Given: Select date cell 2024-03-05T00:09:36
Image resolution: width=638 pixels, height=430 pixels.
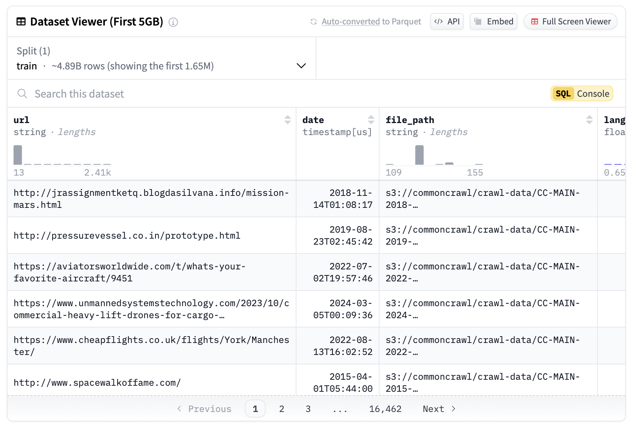Looking at the screenshot, I should (337, 309).
